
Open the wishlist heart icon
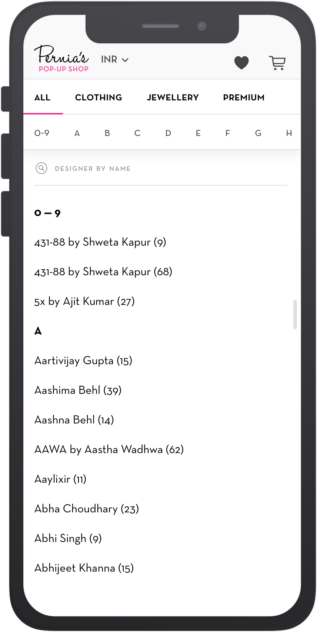click(241, 62)
